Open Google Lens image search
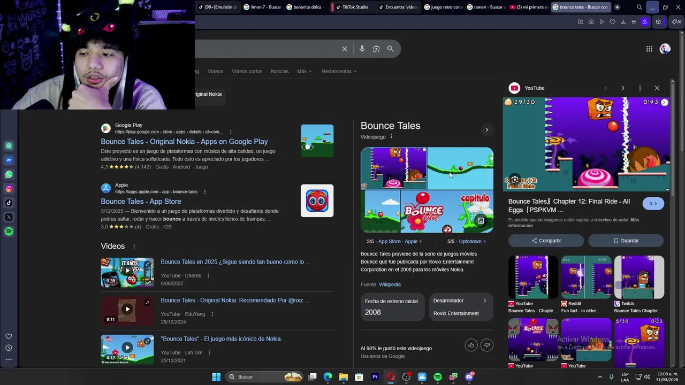The image size is (685, 385). coord(376,49)
